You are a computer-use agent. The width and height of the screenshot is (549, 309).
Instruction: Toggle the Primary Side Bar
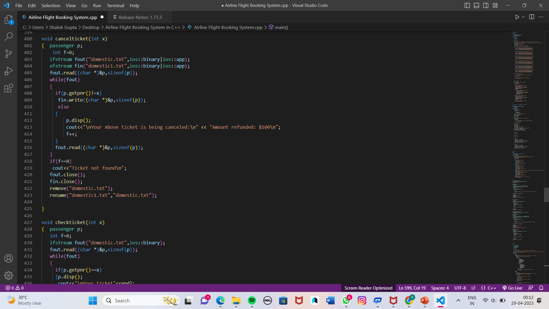coord(467,5)
